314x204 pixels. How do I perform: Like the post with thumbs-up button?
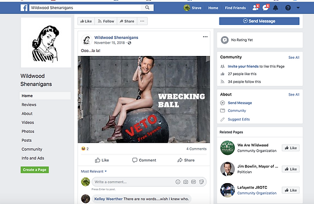[x=102, y=160]
